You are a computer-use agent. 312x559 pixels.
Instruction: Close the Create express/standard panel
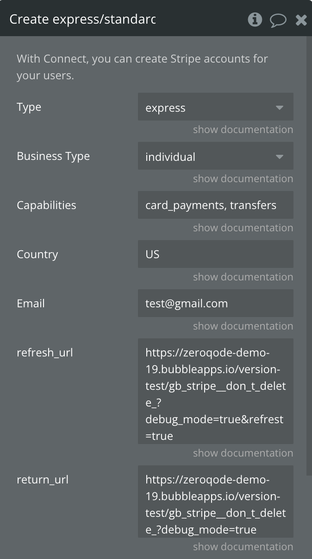(301, 20)
